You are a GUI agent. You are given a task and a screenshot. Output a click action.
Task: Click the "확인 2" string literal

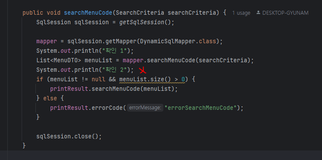pyautogui.click(x=115, y=70)
